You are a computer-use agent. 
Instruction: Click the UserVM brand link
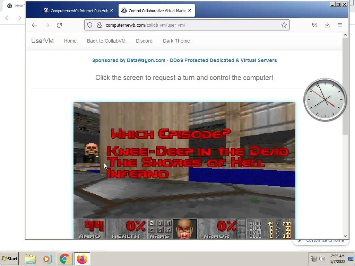(42, 41)
